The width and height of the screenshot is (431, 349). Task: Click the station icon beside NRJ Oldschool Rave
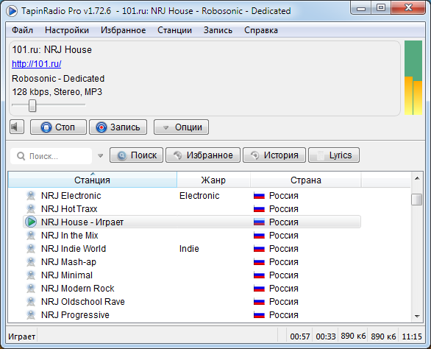coord(31,301)
